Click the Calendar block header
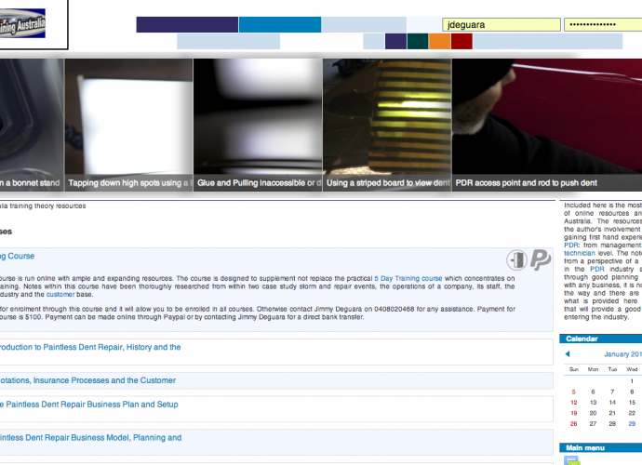 coord(601,339)
